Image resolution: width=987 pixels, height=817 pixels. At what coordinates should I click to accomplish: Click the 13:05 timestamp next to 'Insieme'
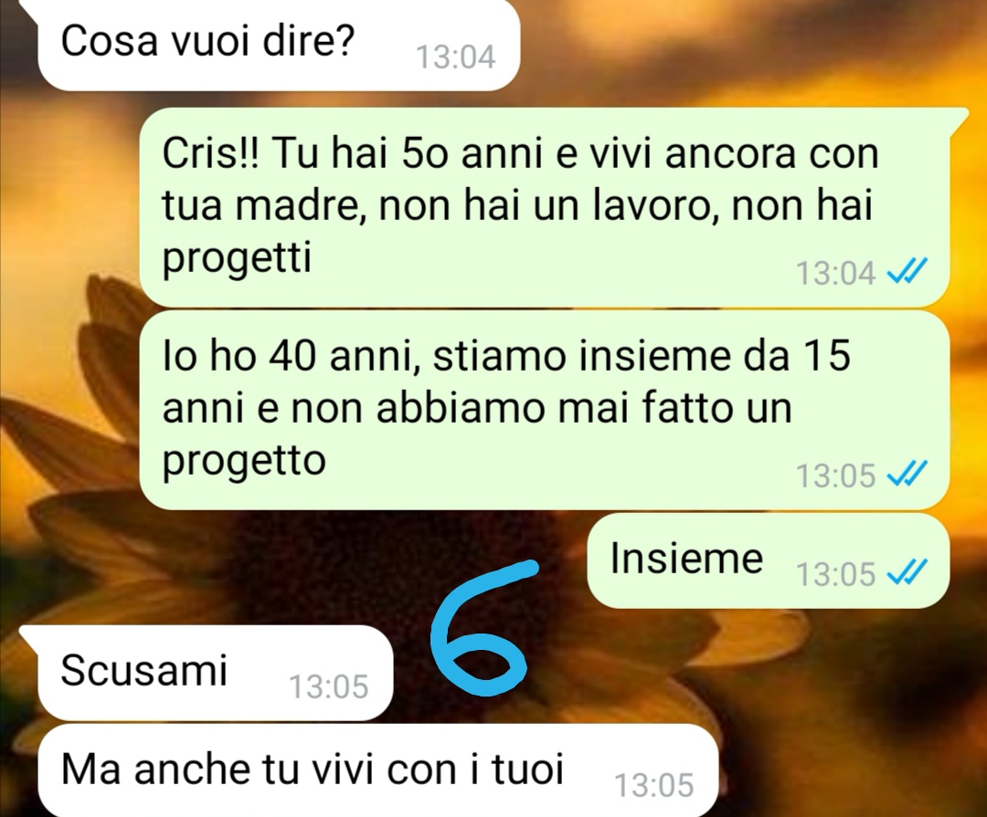[835, 573]
